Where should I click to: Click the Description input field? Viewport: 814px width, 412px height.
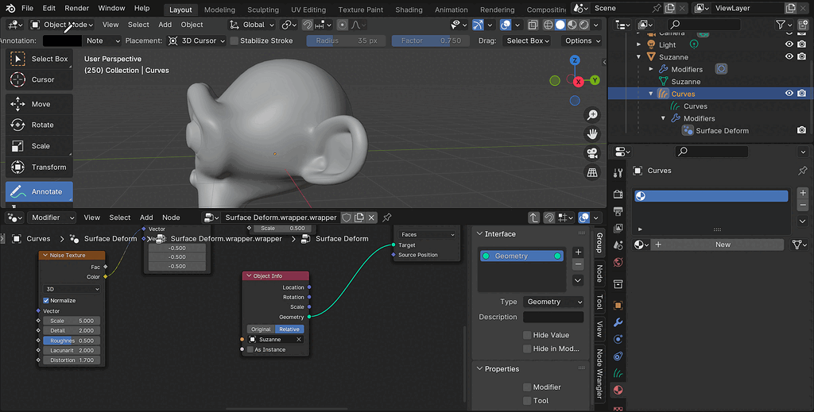(553, 318)
